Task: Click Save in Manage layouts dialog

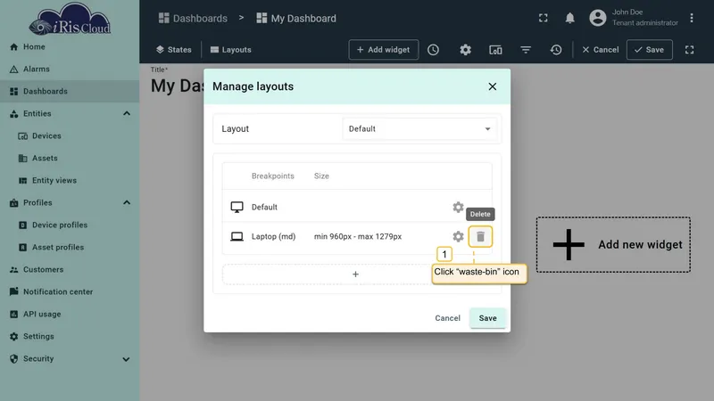Action: [x=487, y=318]
